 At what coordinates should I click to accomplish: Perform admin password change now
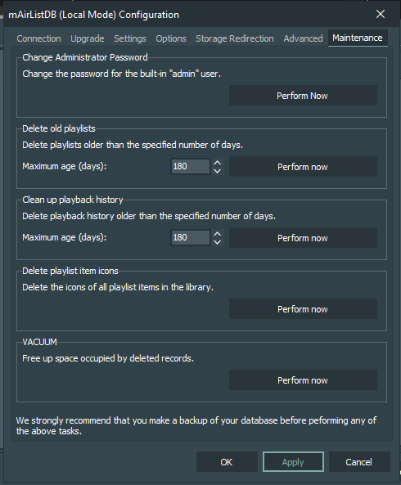[x=303, y=96]
